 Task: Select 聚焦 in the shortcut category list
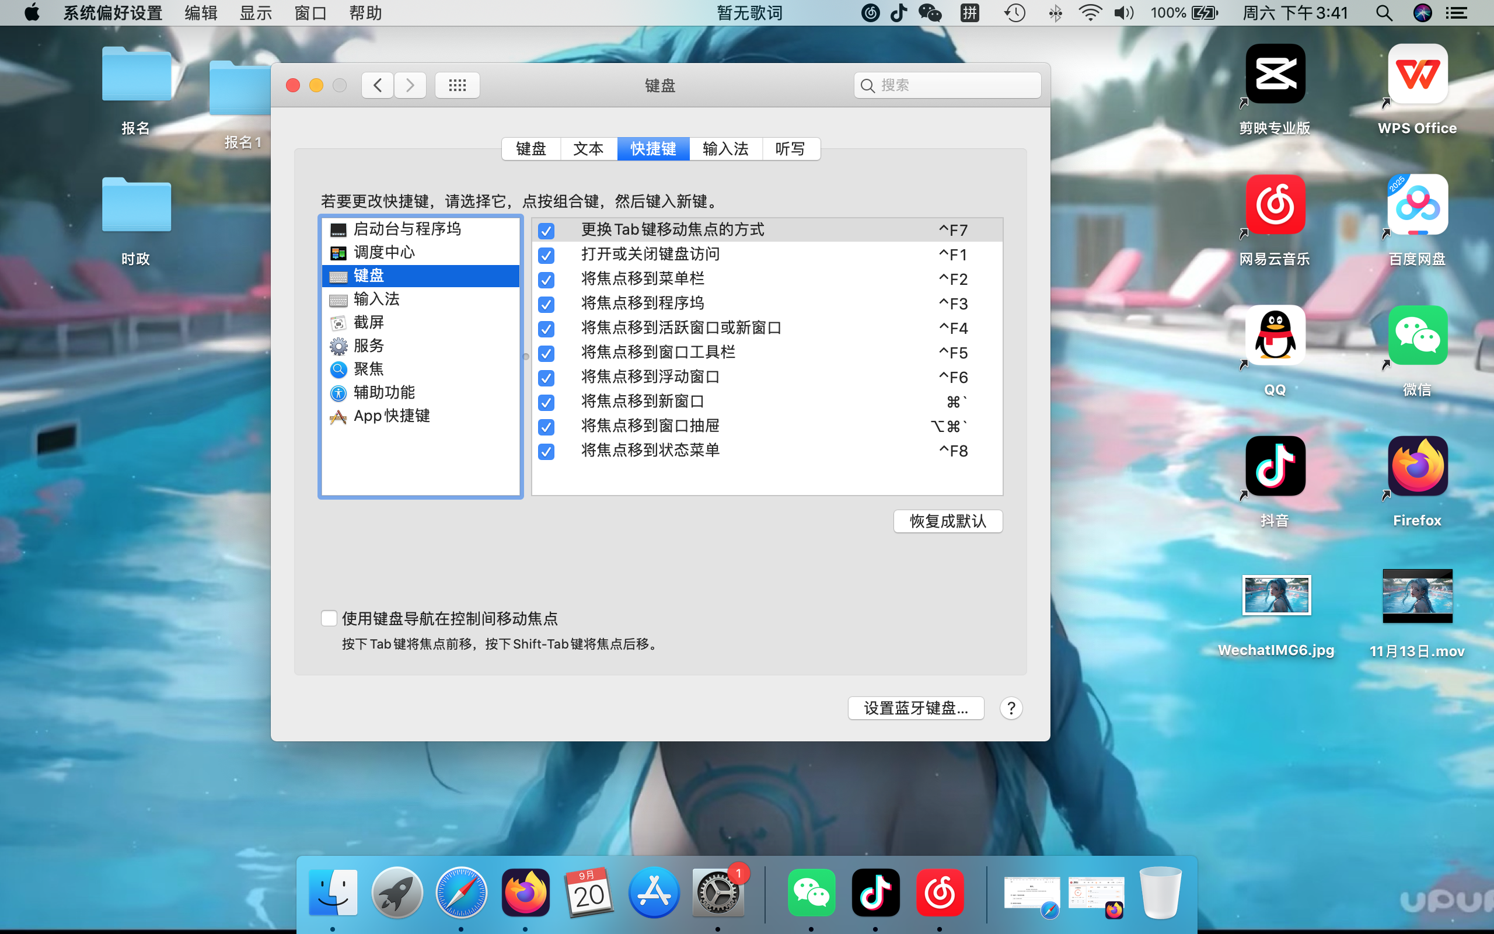click(369, 370)
